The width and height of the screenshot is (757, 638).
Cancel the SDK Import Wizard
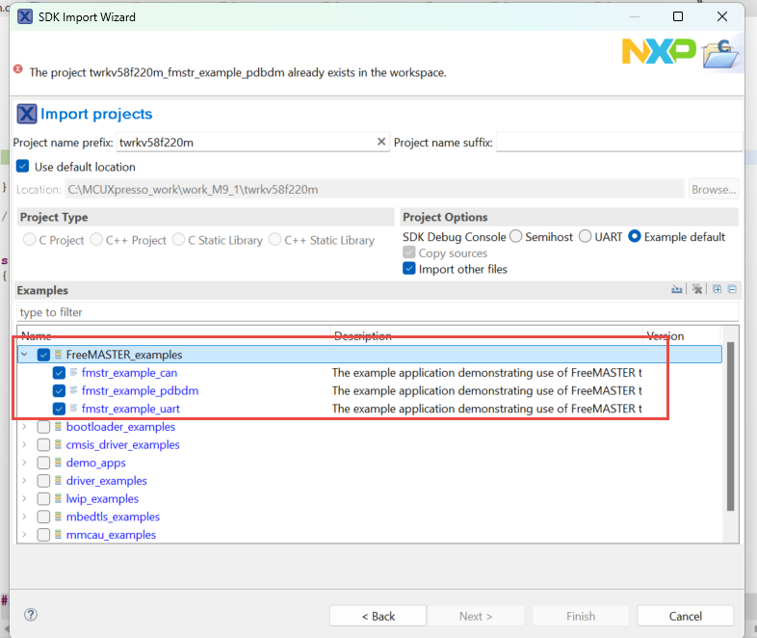point(685,616)
